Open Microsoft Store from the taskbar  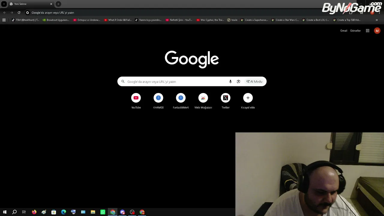point(54,212)
